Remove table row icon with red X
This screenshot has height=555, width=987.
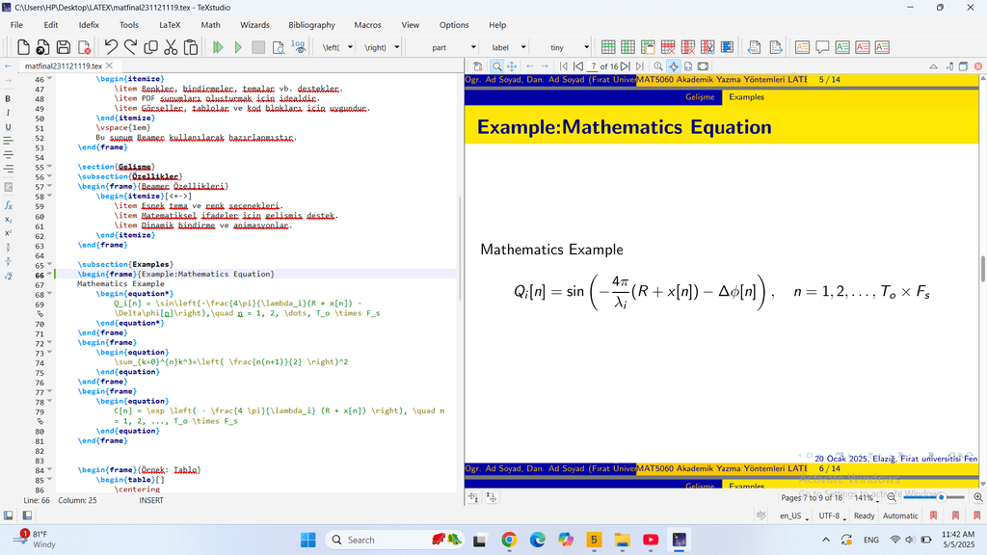click(668, 47)
